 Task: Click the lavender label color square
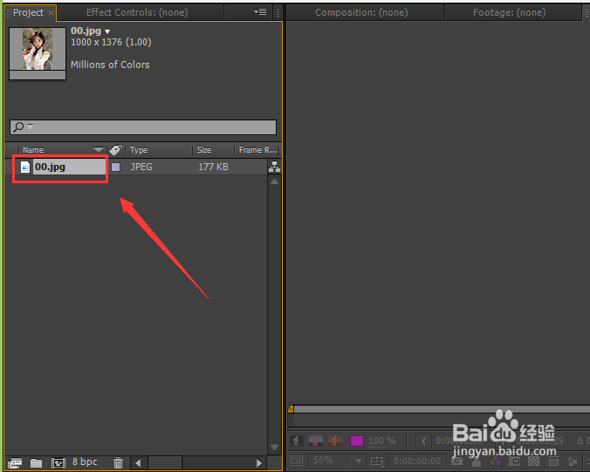point(116,167)
